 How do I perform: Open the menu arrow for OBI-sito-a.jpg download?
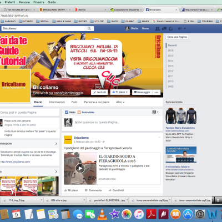coord(84,200)
